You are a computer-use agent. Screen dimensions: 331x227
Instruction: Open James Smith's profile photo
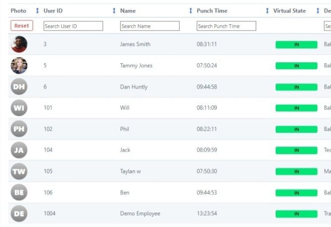tap(19, 44)
